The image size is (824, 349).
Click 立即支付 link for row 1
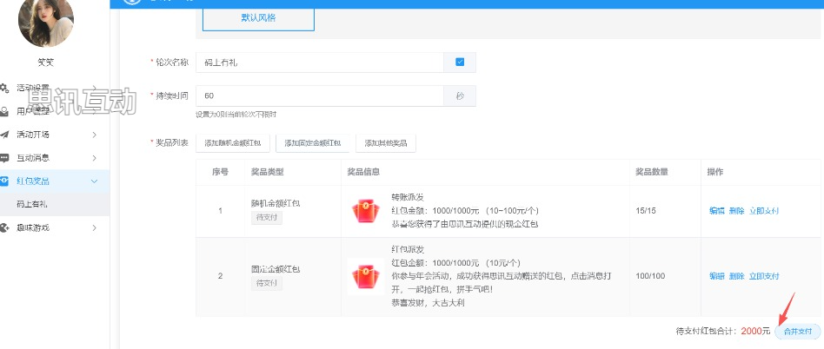(764, 211)
